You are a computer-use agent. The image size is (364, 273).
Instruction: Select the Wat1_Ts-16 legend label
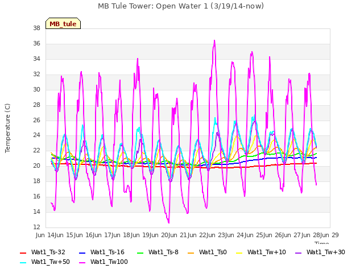(x=107, y=252)
